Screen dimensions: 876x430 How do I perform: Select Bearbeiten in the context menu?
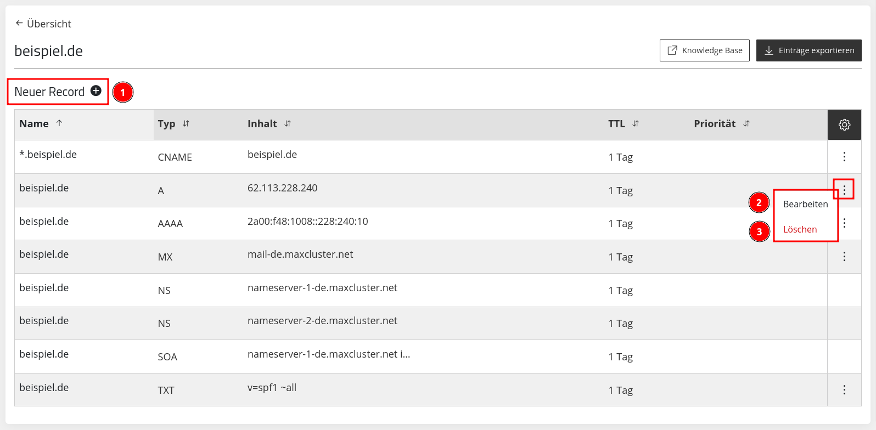pos(805,204)
